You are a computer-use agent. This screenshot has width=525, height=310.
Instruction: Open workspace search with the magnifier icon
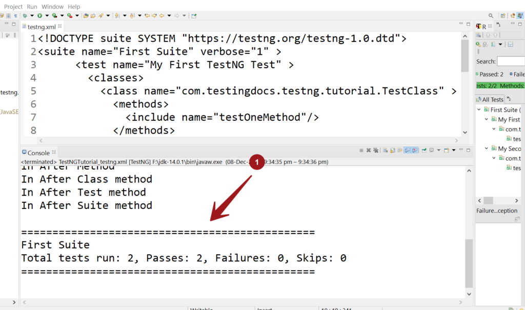(491, 15)
